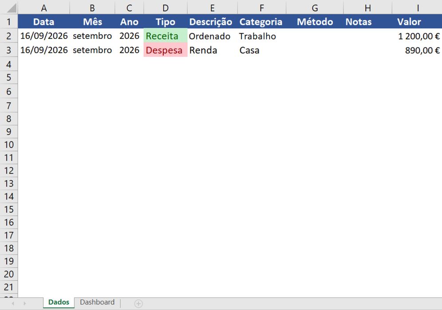Click the Categoria header cell
The height and width of the screenshot is (310, 442).
pyautogui.click(x=262, y=22)
